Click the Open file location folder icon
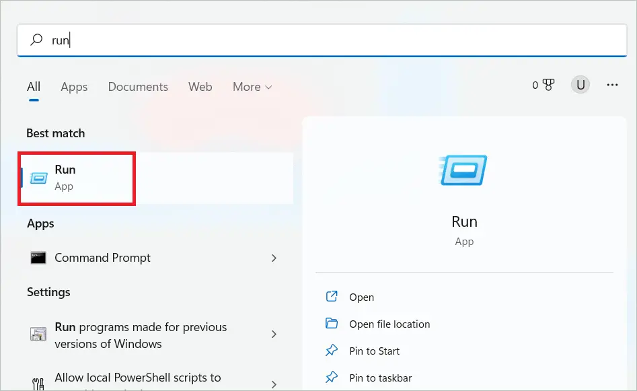Viewport: 637px width, 391px height. 332,323
